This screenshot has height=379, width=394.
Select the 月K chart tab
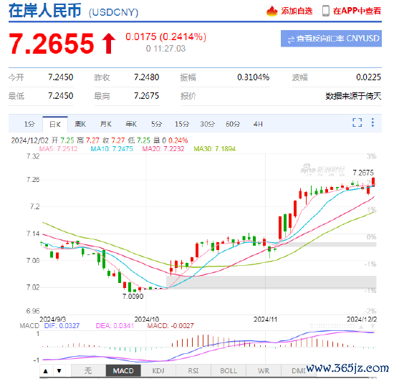coord(106,124)
